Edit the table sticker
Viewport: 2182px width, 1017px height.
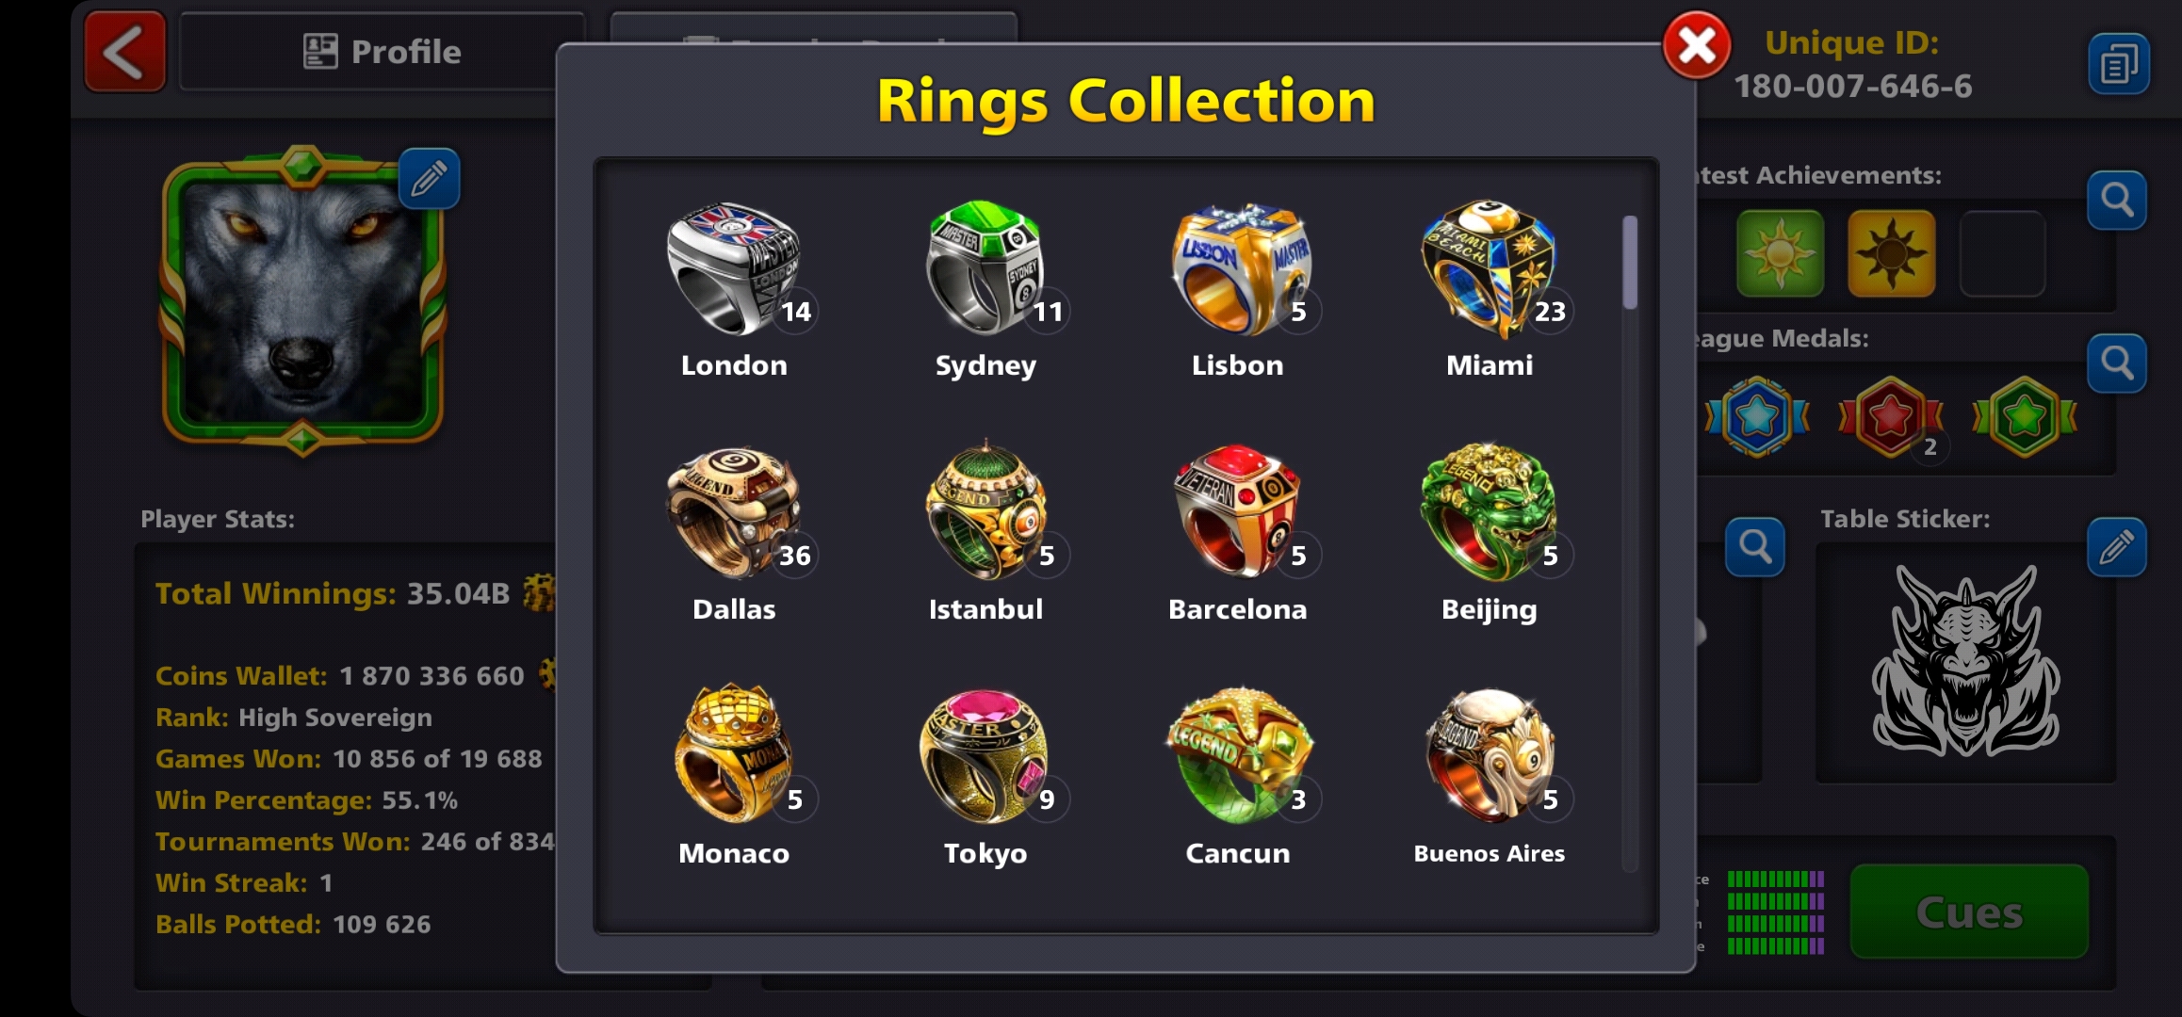pos(2116,547)
